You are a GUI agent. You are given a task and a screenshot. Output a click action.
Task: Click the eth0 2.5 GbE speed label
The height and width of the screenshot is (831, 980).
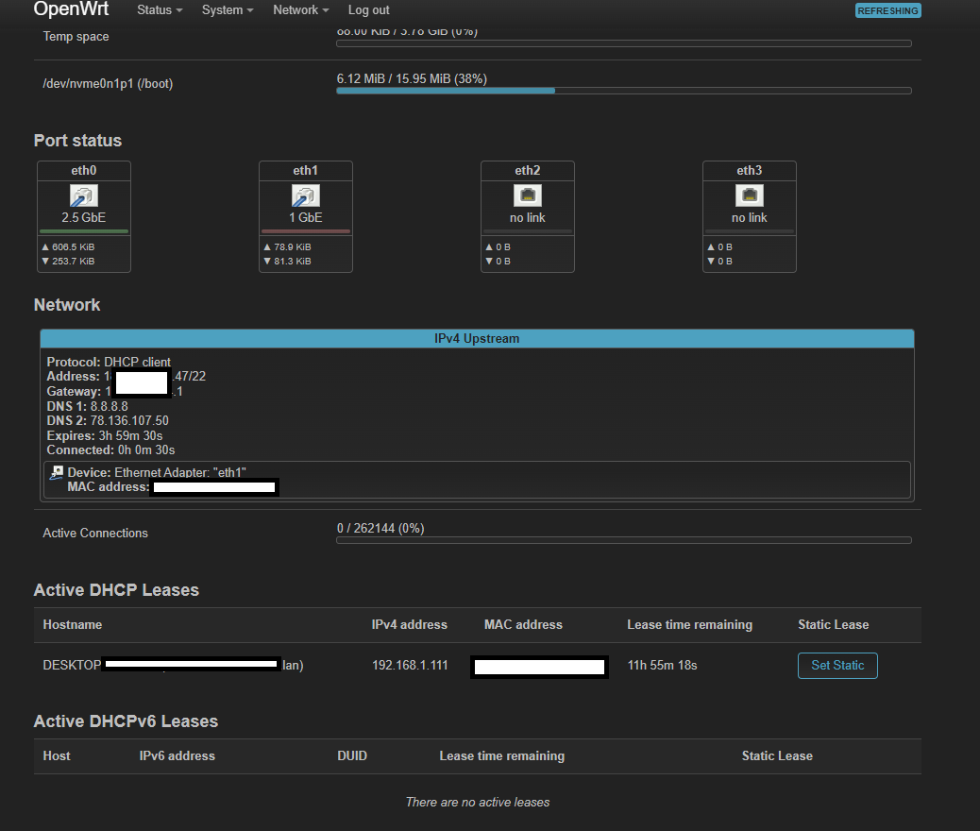click(84, 218)
